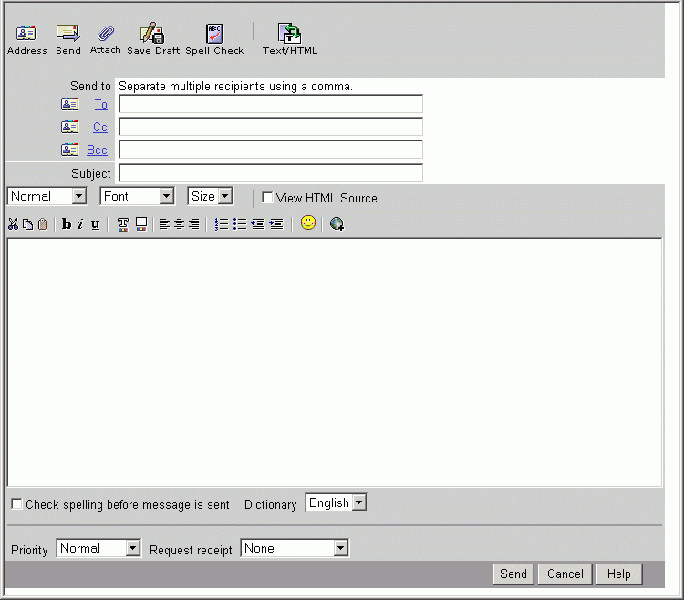This screenshot has height=600, width=684.
Task: Click the Copy icon
Action: point(28,224)
